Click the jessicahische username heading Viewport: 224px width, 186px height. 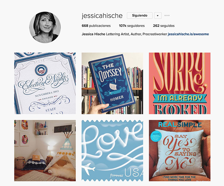click(x=102, y=16)
